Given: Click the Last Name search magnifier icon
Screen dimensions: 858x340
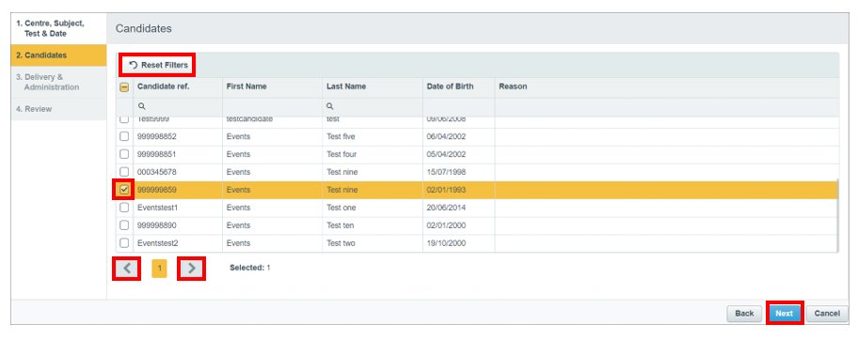Looking at the screenshot, I should (330, 106).
